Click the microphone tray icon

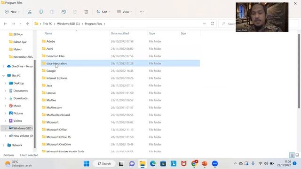(253, 163)
